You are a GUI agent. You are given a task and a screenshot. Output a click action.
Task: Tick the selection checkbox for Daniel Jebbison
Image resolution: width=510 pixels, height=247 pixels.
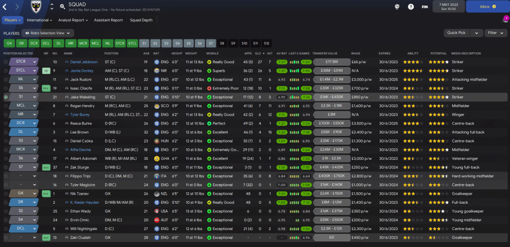pos(6,62)
